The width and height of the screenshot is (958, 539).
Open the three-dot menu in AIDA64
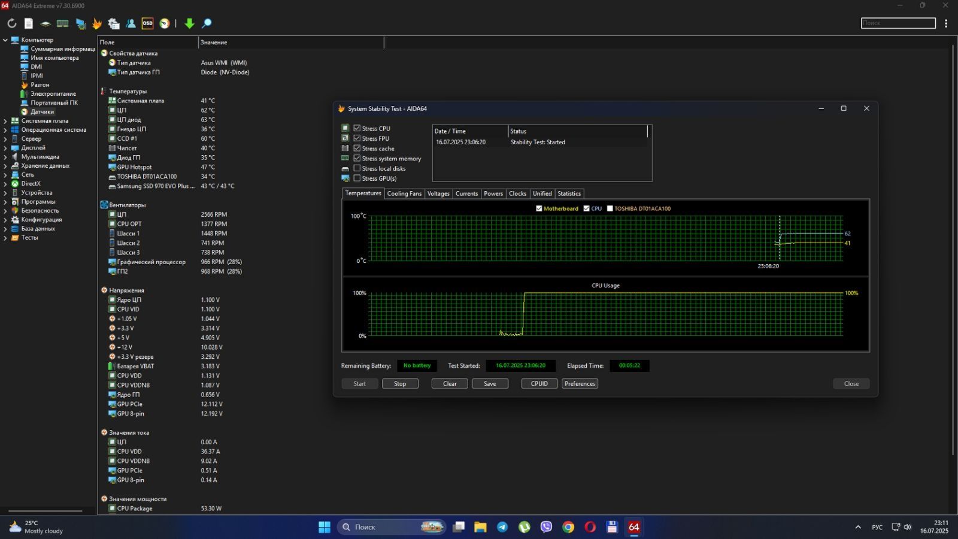946,23
